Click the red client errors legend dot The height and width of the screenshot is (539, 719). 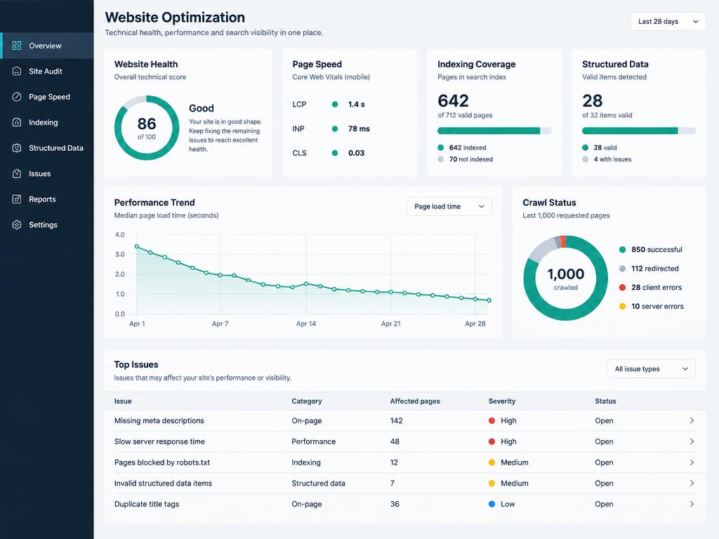(x=622, y=287)
